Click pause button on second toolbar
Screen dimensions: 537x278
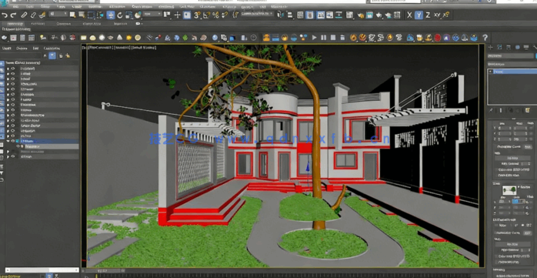(x=324, y=38)
